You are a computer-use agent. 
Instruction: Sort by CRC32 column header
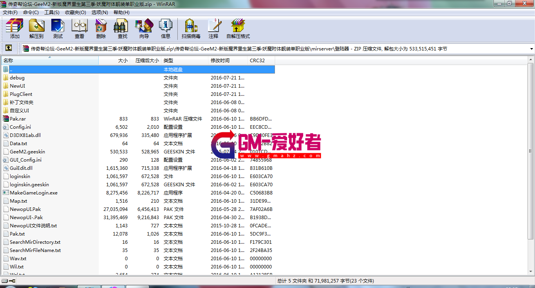click(261, 61)
